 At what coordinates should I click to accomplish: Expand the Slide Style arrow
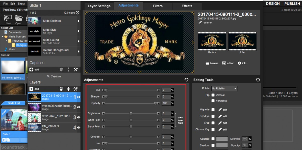tap(79, 31)
